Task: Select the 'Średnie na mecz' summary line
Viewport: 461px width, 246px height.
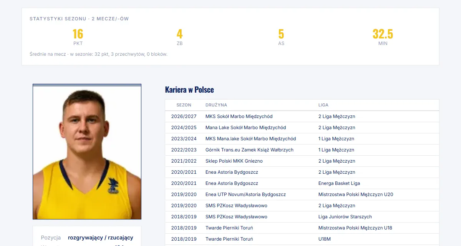Action: 98,54
